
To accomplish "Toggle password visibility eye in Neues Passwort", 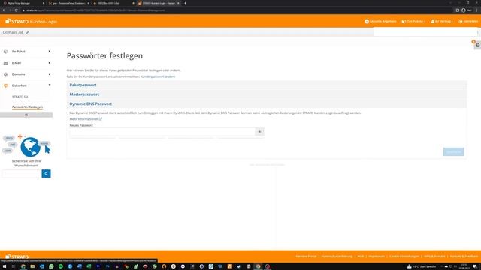I will pyautogui.click(x=259, y=132).
